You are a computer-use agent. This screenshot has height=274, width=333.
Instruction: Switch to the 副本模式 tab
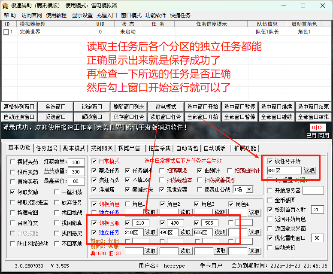point(74,148)
